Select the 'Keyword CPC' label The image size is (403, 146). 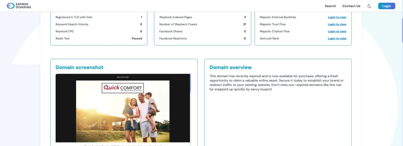point(65,31)
